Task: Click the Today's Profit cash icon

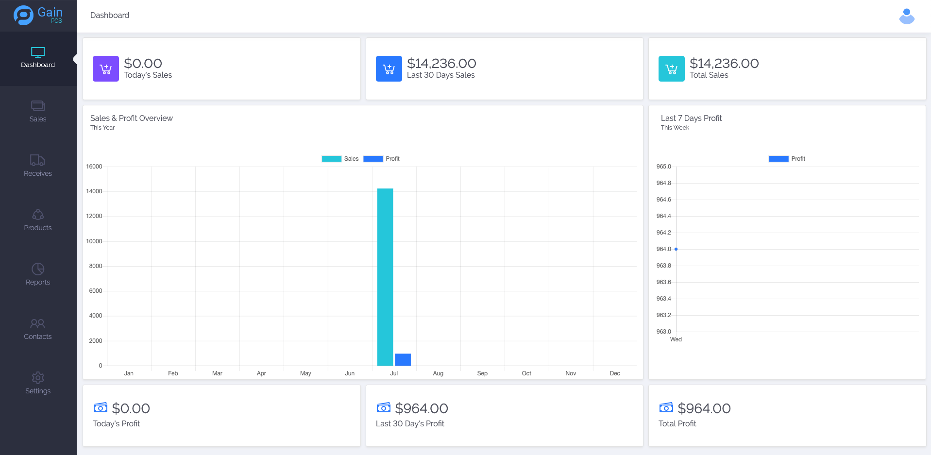Action: (x=101, y=407)
